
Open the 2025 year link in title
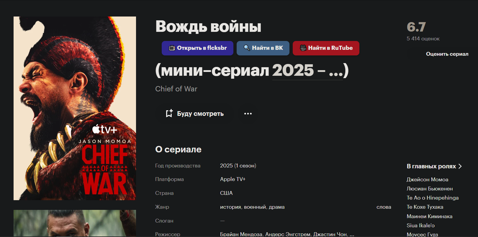click(x=293, y=70)
